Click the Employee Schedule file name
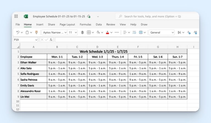This screenshot has width=211, height=123. coord(59,16)
